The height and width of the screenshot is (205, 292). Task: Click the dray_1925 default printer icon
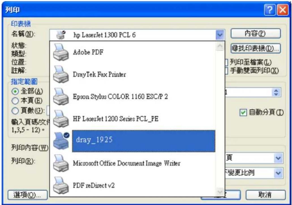click(x=61, y=141)
